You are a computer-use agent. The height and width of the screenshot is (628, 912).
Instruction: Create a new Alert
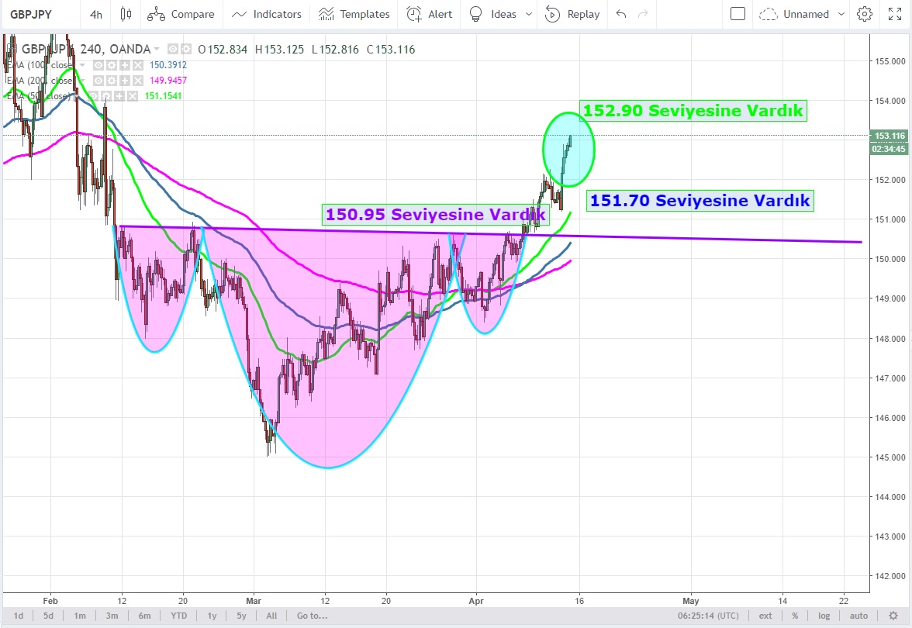click(430, 14)
